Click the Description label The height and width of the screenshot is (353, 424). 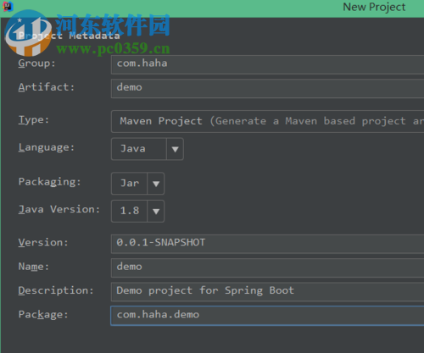point(56,290)
